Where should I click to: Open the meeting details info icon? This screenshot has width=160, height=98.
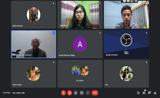pyautogui.click(x=138, y=93)
